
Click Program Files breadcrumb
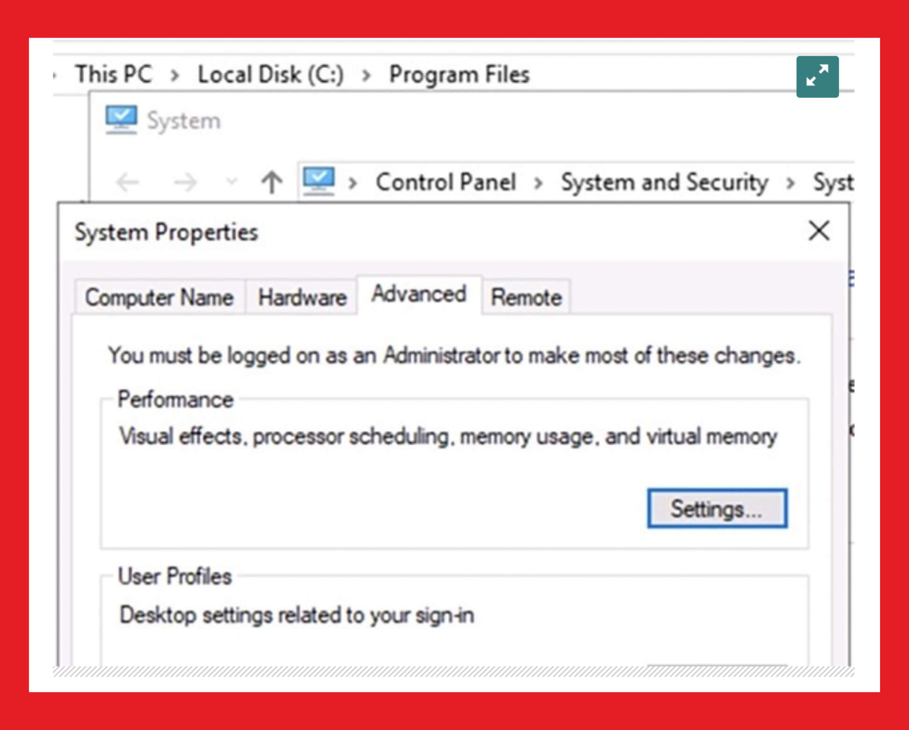459,75
